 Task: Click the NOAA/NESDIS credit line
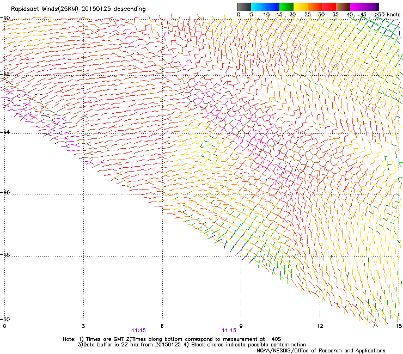(321, 351)
